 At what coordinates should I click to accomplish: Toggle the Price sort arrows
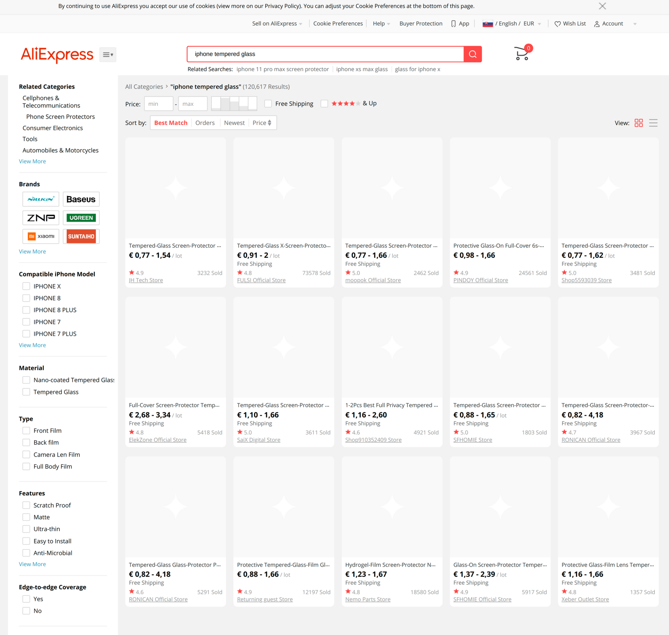click(270, 123)
